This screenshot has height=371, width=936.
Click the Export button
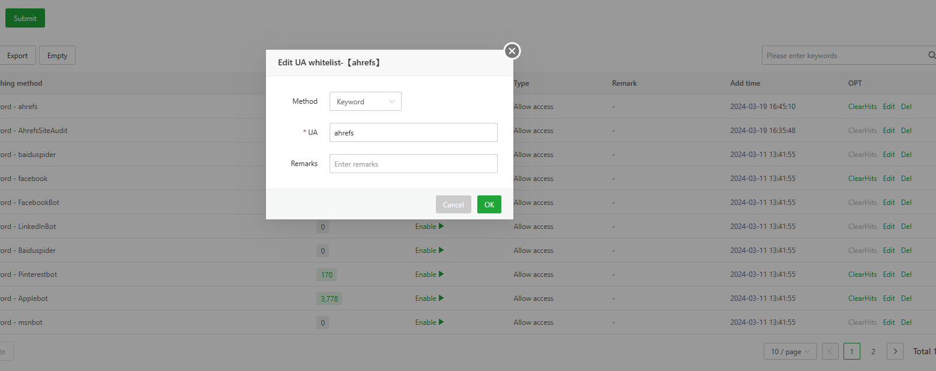pyautogui.click(x=17, y=56)
